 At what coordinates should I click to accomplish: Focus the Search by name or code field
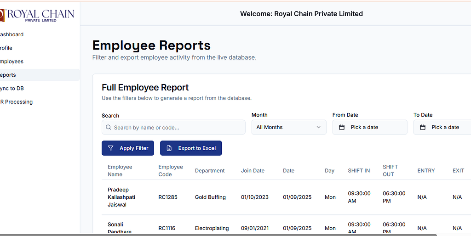pyautogui.click(x=173, y=128)
